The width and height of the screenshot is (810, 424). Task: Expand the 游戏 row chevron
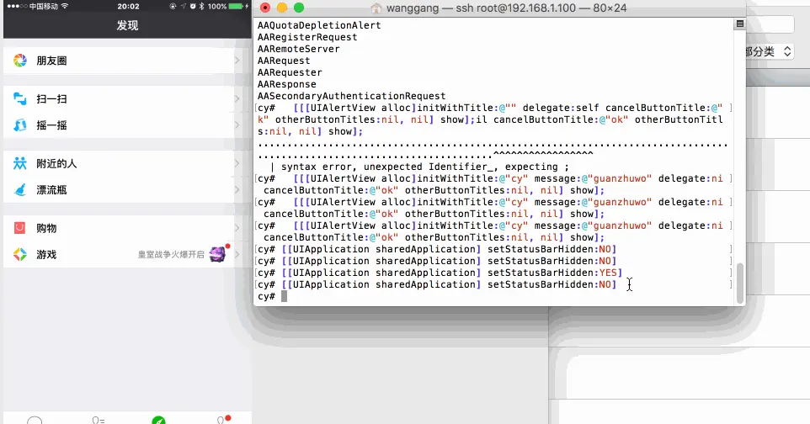tap(237, 254)
